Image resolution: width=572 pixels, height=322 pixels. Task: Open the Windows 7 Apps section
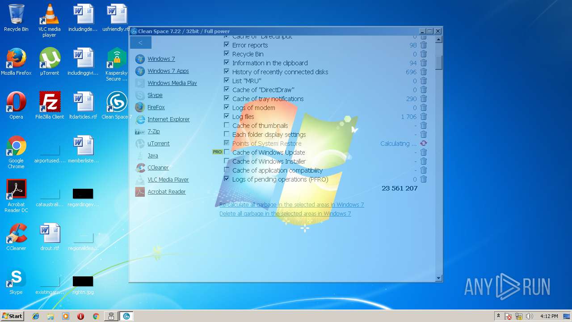click(168, 71)
